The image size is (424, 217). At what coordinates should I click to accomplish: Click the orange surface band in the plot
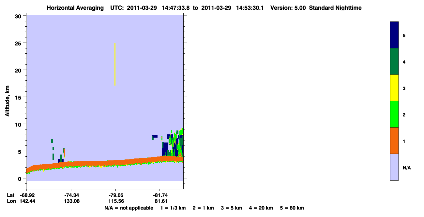(x=104, y=163)
